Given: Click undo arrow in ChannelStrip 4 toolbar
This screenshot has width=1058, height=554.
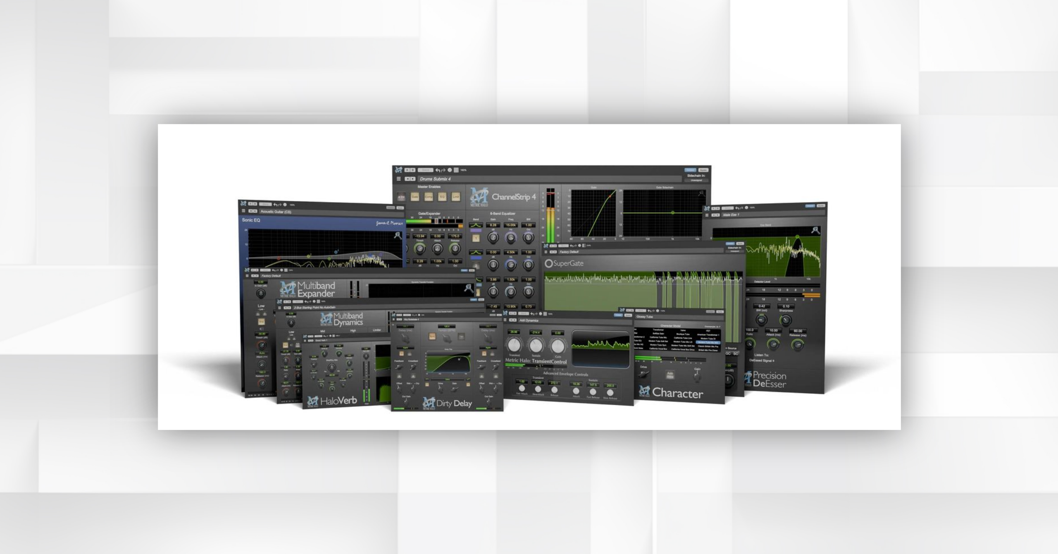Looking at the screenshot, I should [438, 170].
